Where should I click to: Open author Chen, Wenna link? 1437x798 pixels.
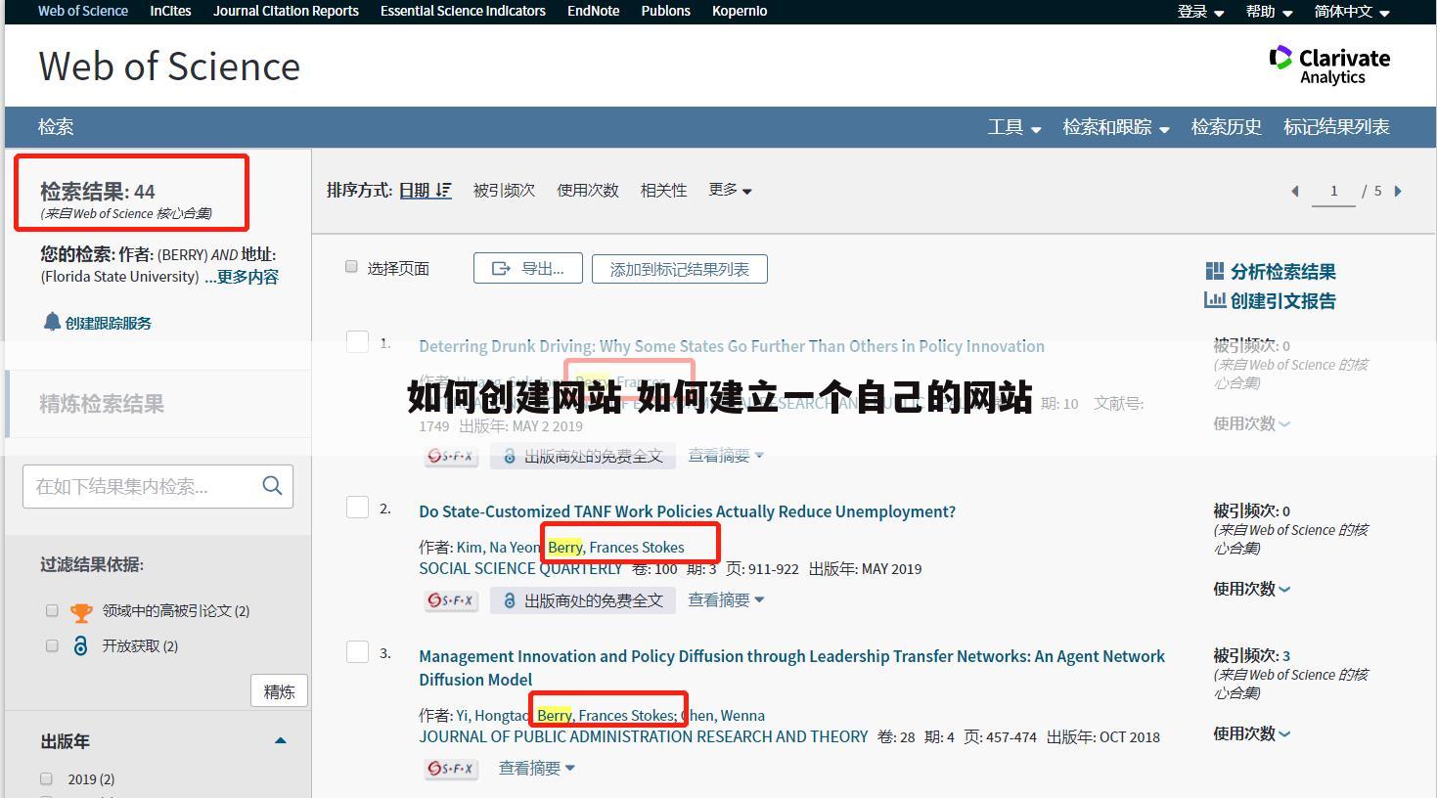(x=723, y=715)
